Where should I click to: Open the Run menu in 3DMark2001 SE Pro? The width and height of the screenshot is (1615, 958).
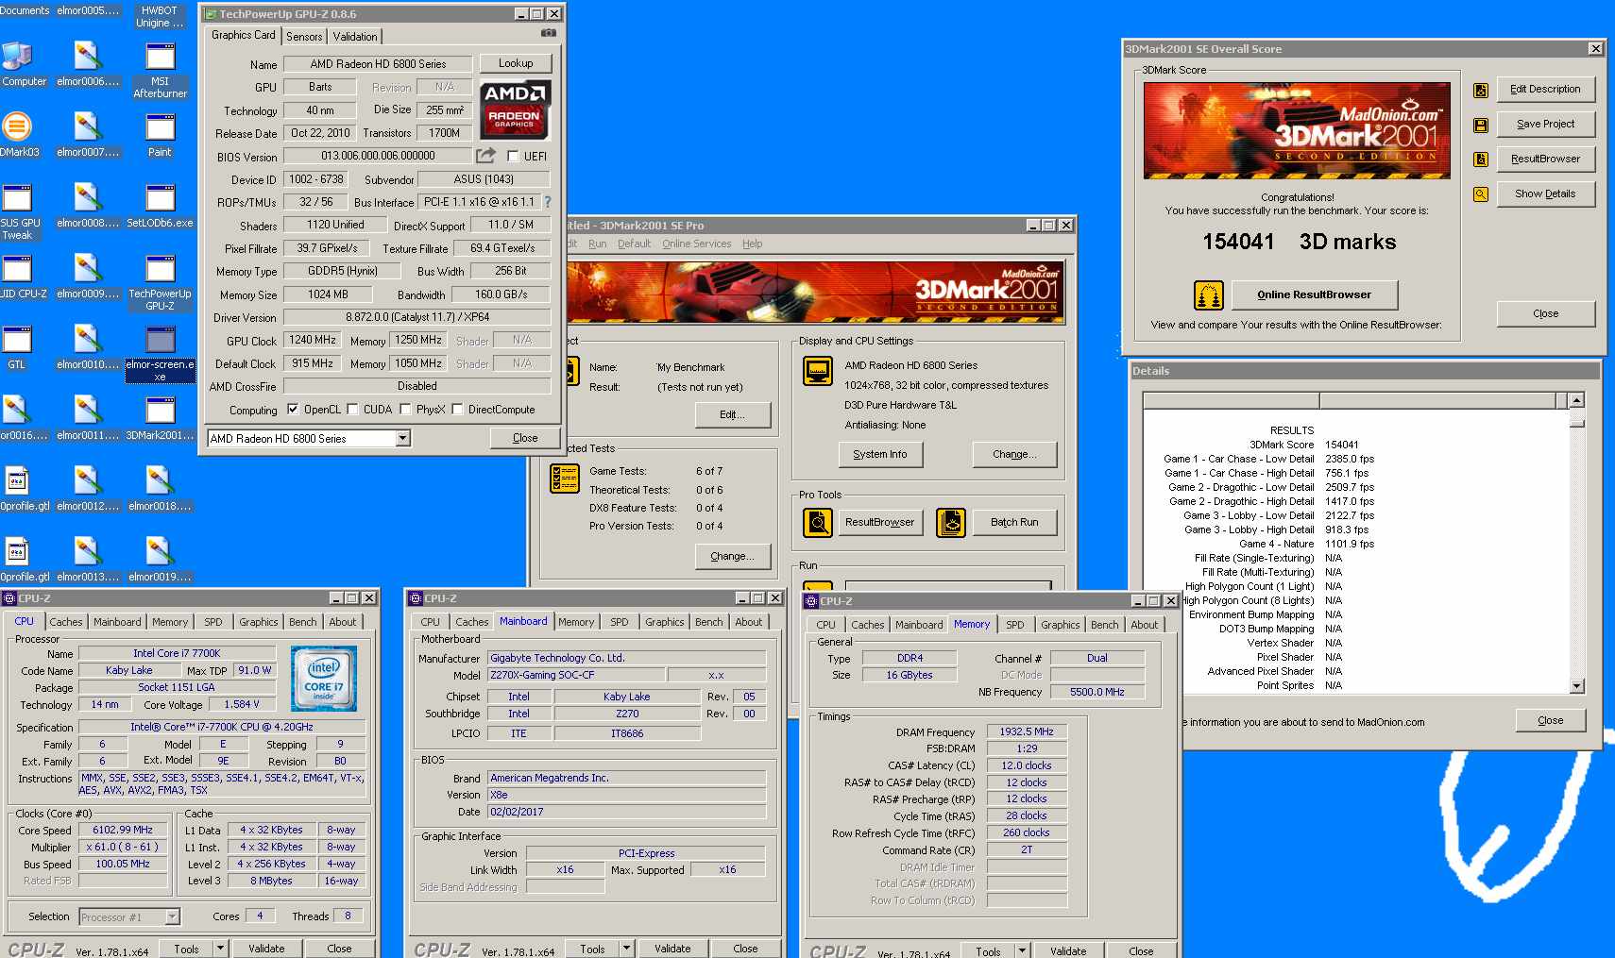(597, 244)
